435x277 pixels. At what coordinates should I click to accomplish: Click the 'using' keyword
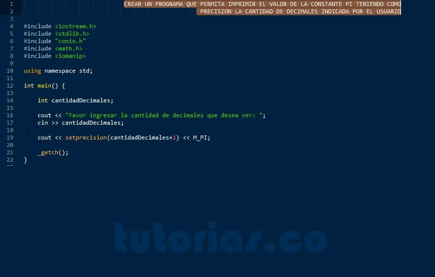tap(33, 71)
